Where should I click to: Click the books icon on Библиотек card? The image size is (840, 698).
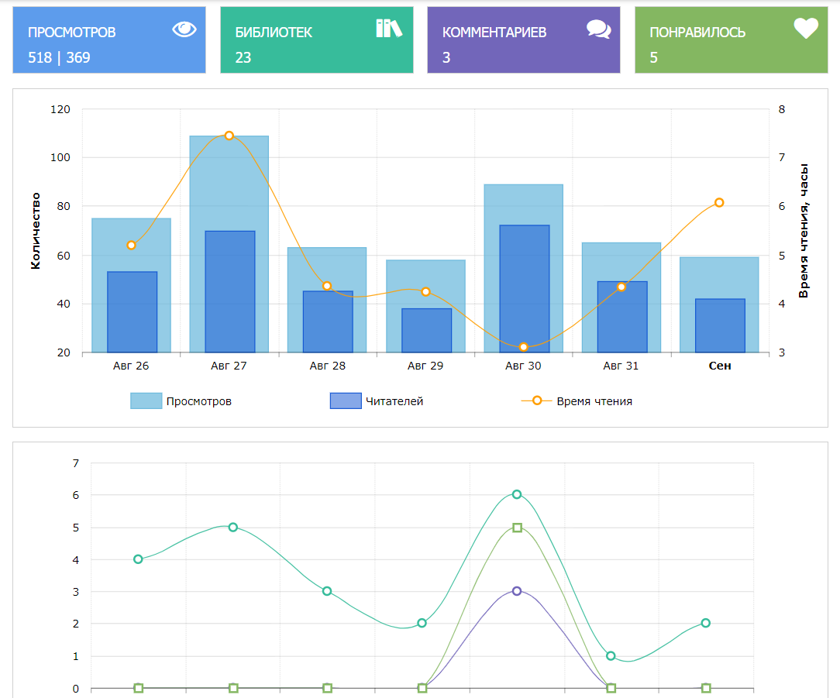[389, 29]
